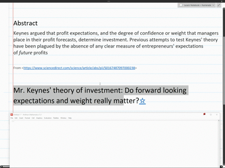Click the expand full-page view arrow icon
This screenshot has width=225, height=168.
219,5
